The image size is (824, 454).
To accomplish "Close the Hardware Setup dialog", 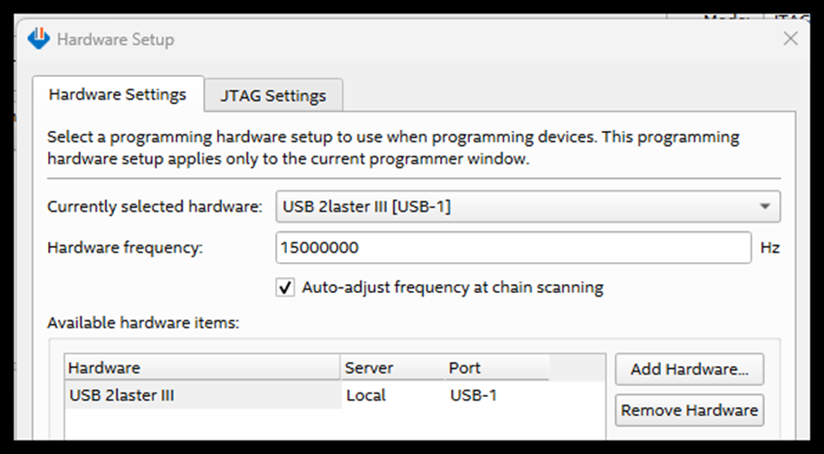I will pyautogui.click(x=790, y=39).
